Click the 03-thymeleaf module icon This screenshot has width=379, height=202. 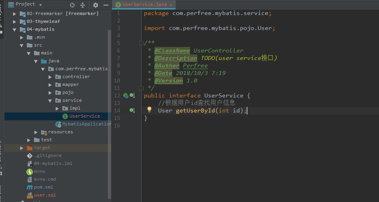pos(23,22)
